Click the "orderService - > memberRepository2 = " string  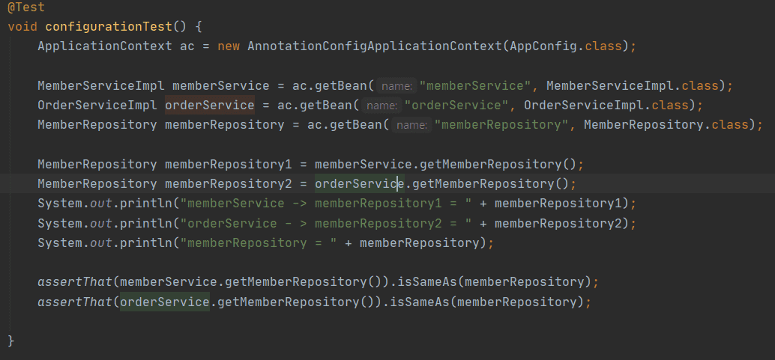(326, 224)
